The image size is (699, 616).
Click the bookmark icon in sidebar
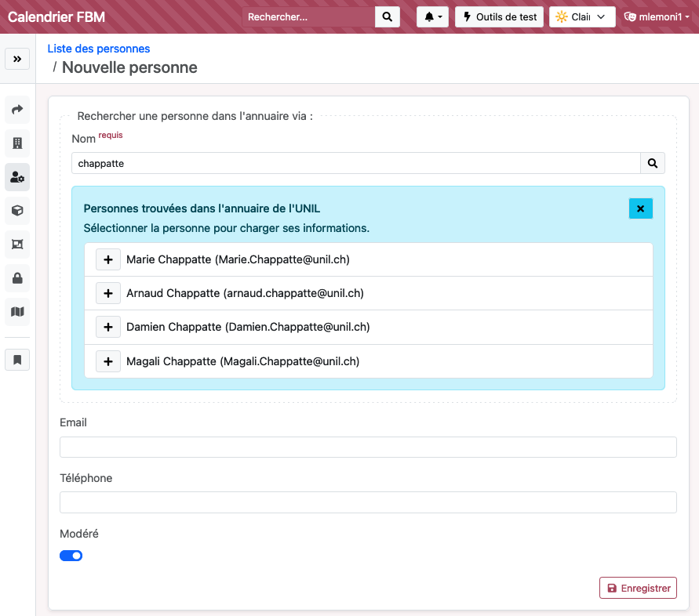[17, 360]
